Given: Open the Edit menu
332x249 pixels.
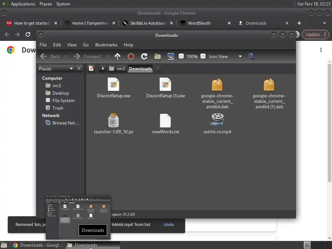Looking at the screenshot, I should [x=57, y=45].
